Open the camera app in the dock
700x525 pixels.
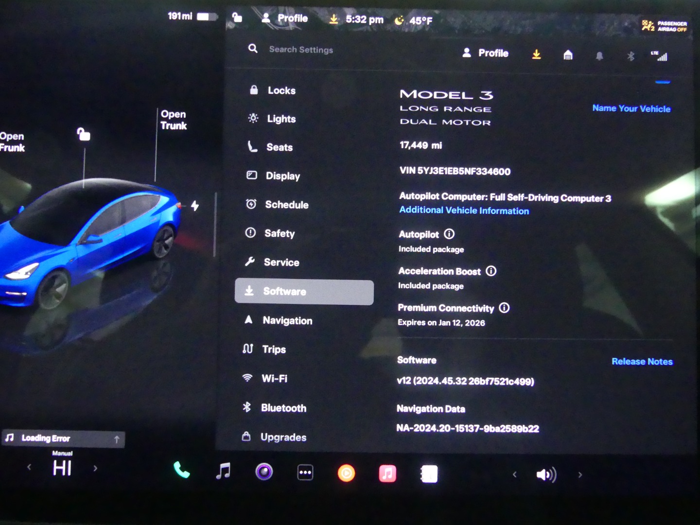click(264, 472)
